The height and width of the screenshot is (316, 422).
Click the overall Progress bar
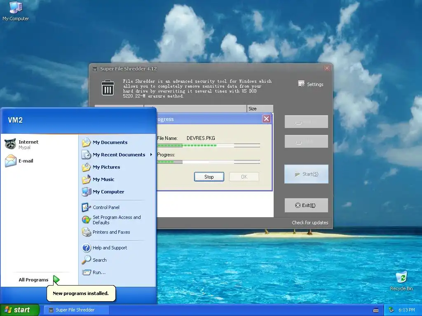click(209, 162)
